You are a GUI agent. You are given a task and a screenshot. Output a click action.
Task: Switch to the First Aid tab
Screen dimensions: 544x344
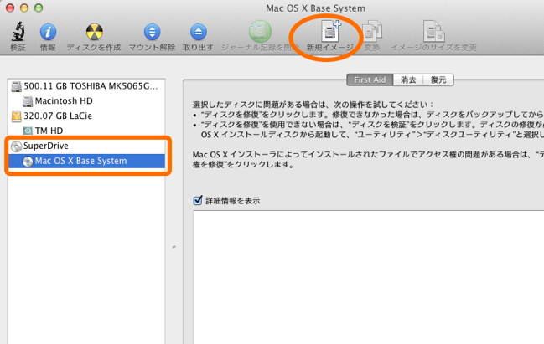370,80
